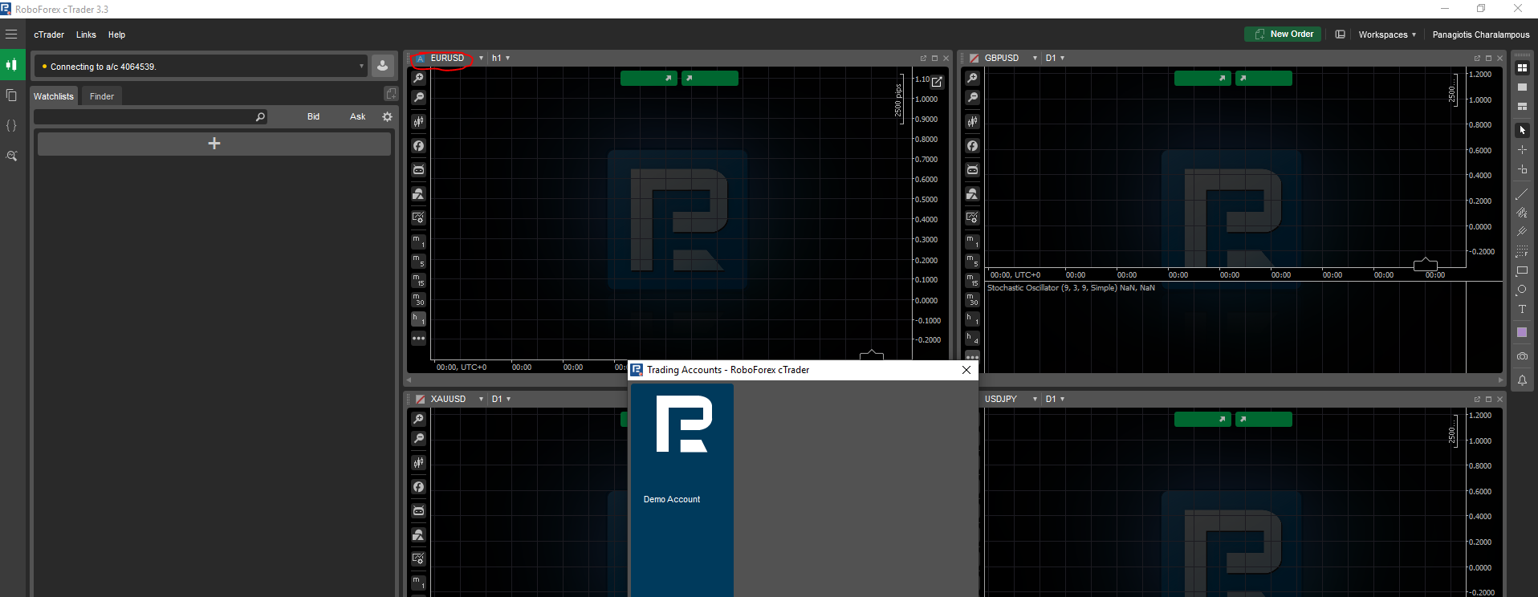
Task: Switch to the Watchlists tab
Action: (x=54, y=96)
